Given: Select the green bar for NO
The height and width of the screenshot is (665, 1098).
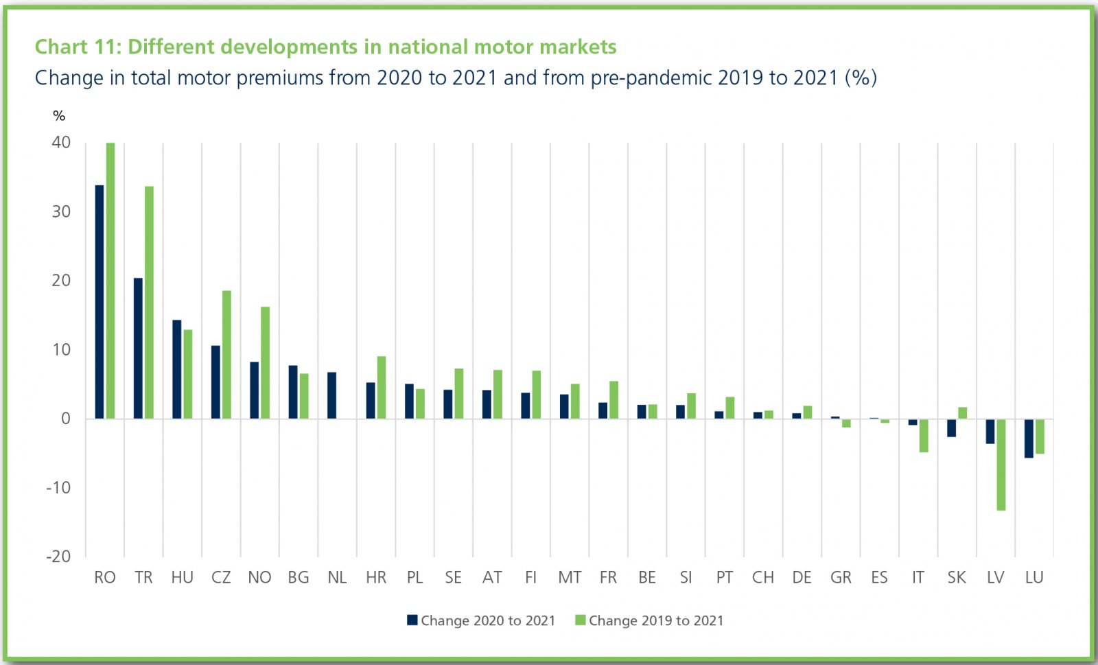Looking at the screenshot, I should [x=266, y=362].
